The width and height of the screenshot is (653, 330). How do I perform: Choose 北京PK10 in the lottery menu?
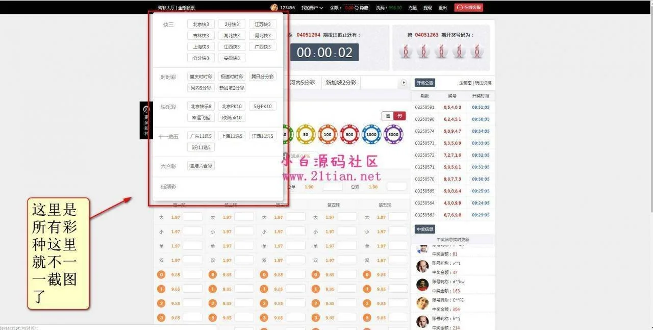point(232,107)
